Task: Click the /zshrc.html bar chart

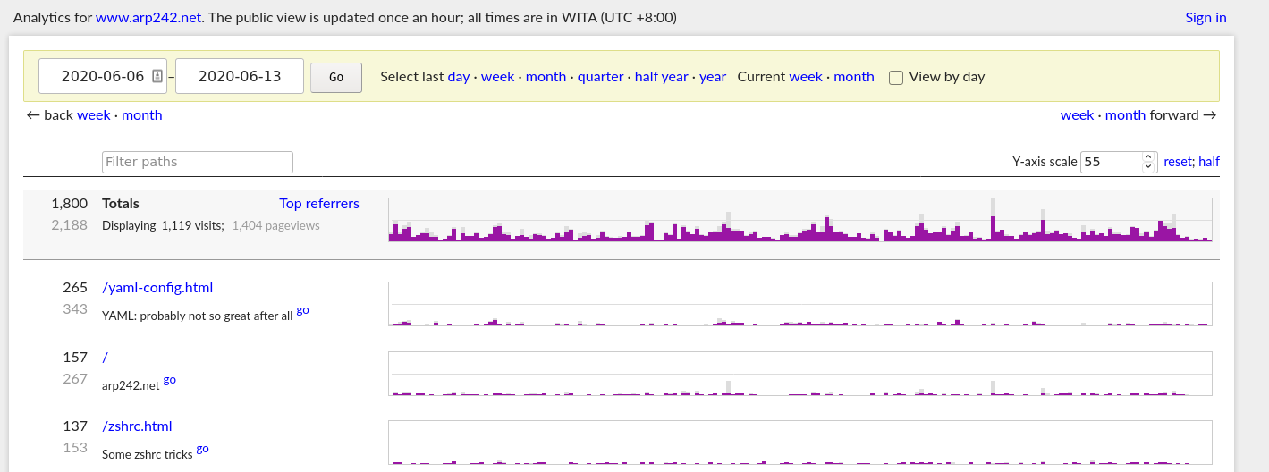Action: (800, 442)
